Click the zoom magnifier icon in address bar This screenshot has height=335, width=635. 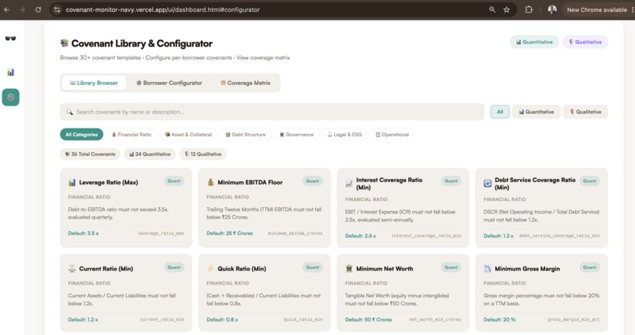pos(492,9)
